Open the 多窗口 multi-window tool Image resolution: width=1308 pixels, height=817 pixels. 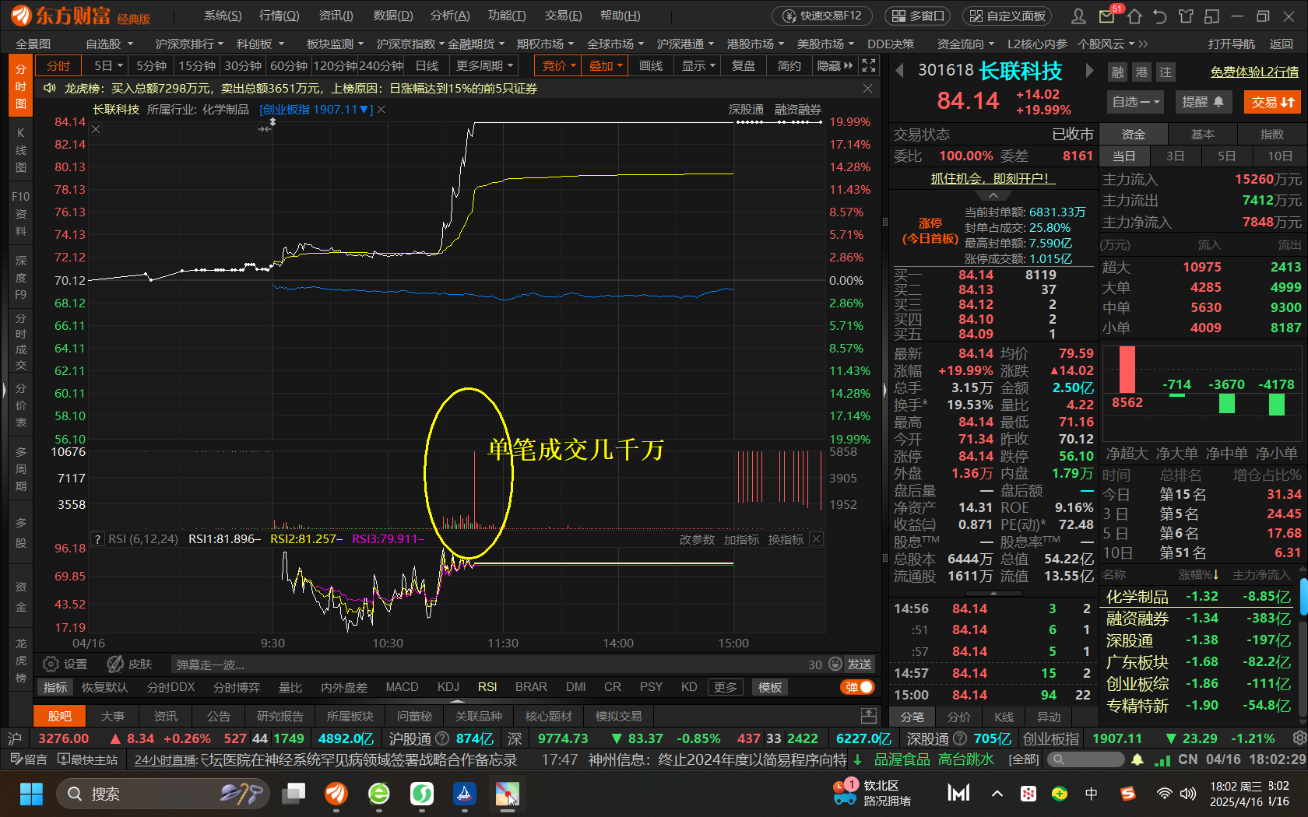pyautogui.click(x=917, y=15)
